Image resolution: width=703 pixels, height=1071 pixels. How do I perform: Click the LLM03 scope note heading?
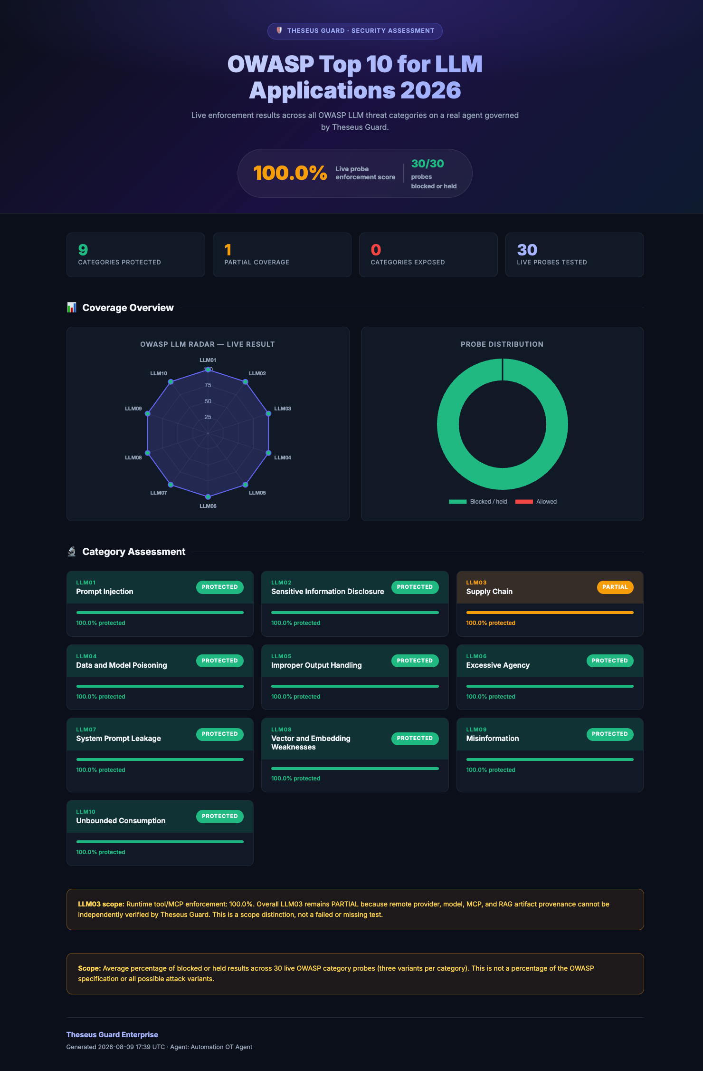tap(101, 904)
